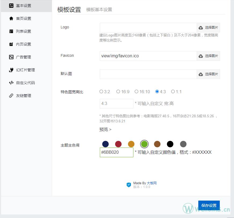Select the 16:9 aspect ratio radio
The width and height of the screenshot is (234, 218).
pyautogui.click(x=118, y=91)
